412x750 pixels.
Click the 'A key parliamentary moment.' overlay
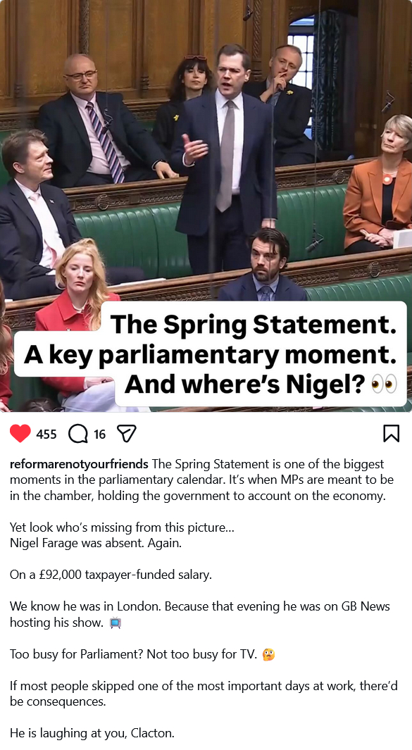210,354
